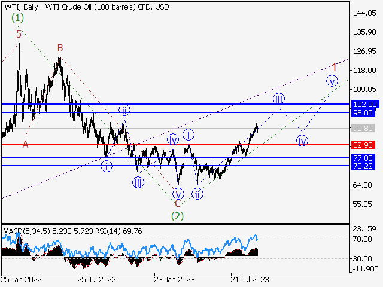Select the grey 90.80 current price tag
Screen dimensions: 383x287
pyautogui.click(x=363, y=128)
